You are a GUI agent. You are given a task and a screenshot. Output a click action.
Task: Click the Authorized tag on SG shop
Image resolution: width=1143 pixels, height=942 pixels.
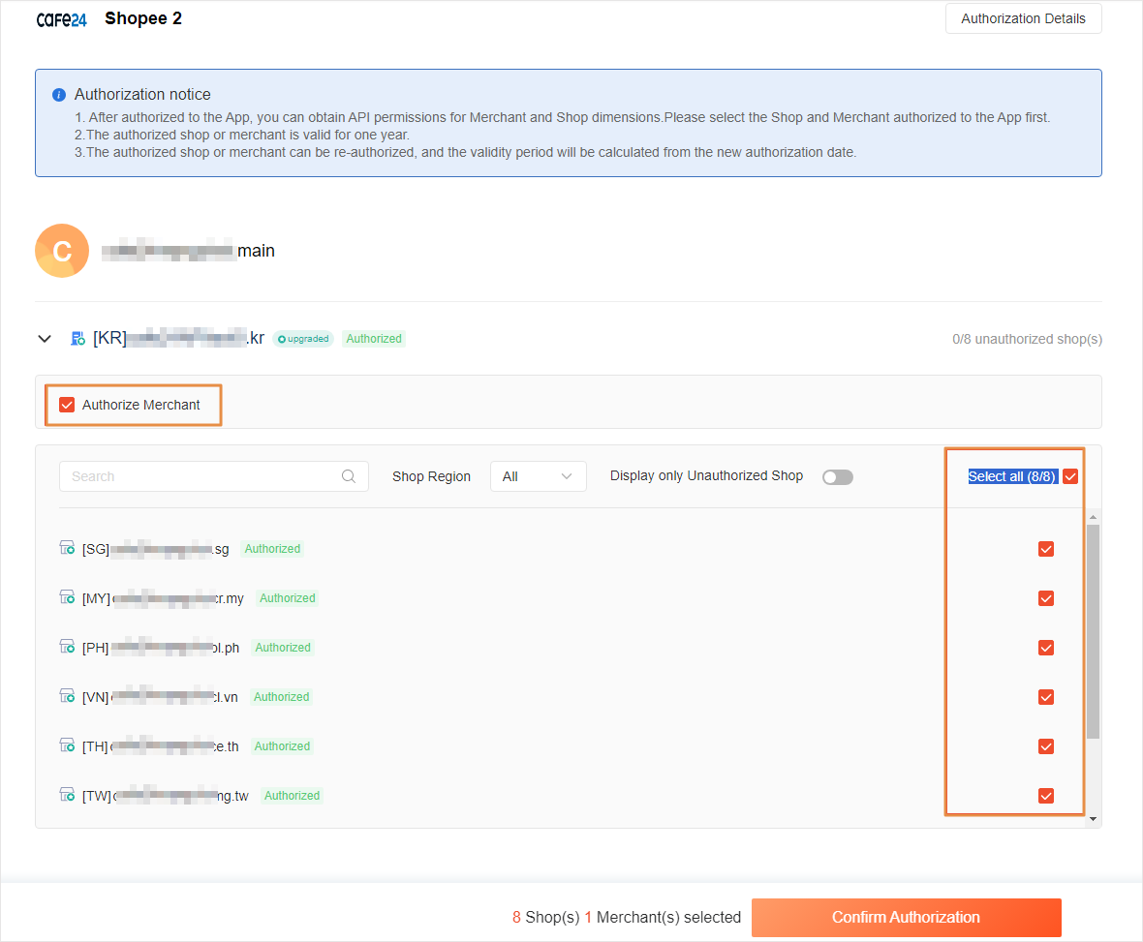pyautogui.click(x=272, y=549)
